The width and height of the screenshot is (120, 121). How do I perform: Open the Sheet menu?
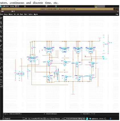26,14
